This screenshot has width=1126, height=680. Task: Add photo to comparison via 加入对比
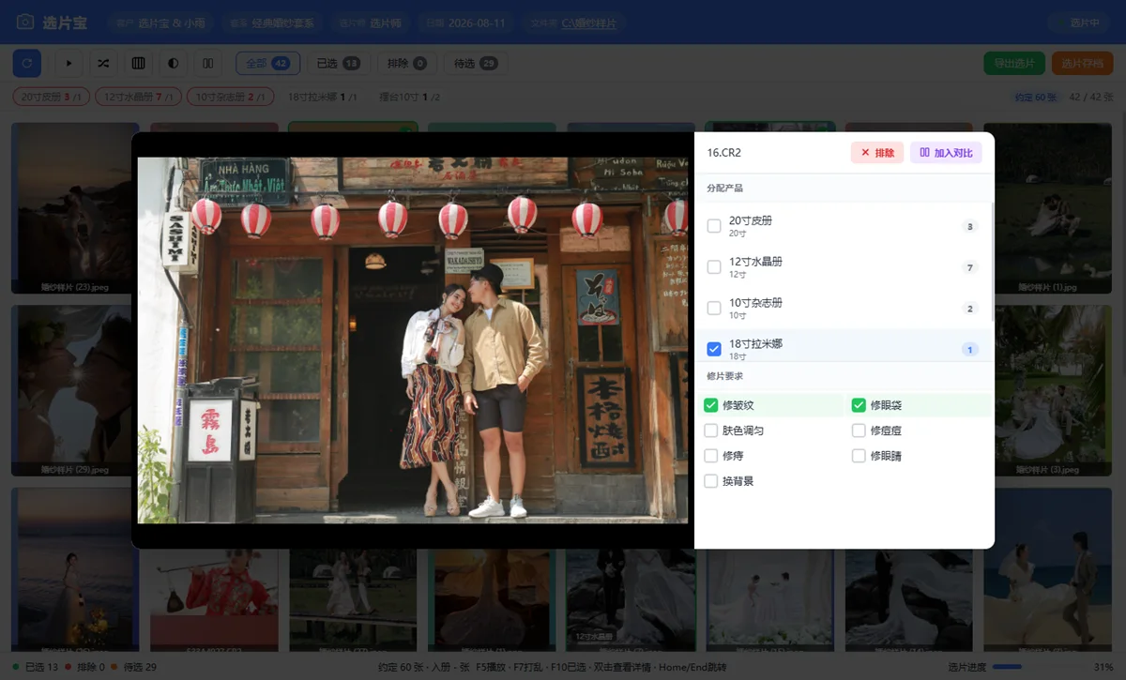pyautogui.click(x=946, y=153)
